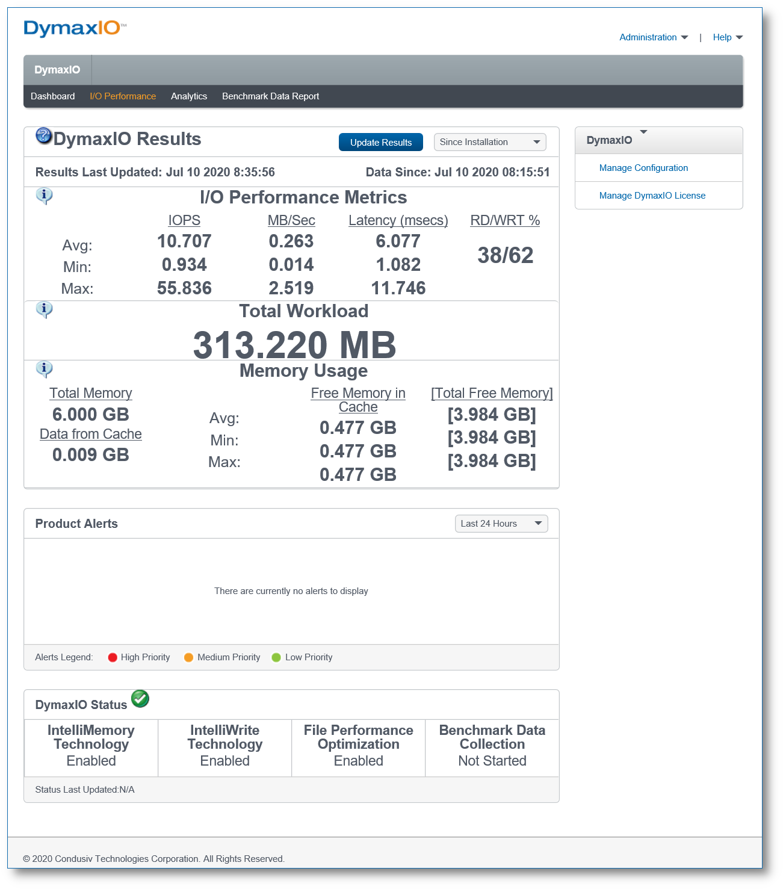Click the average IOPS value 10.707
The height and width of the screenshot is (889, 783).
point(184,241)
